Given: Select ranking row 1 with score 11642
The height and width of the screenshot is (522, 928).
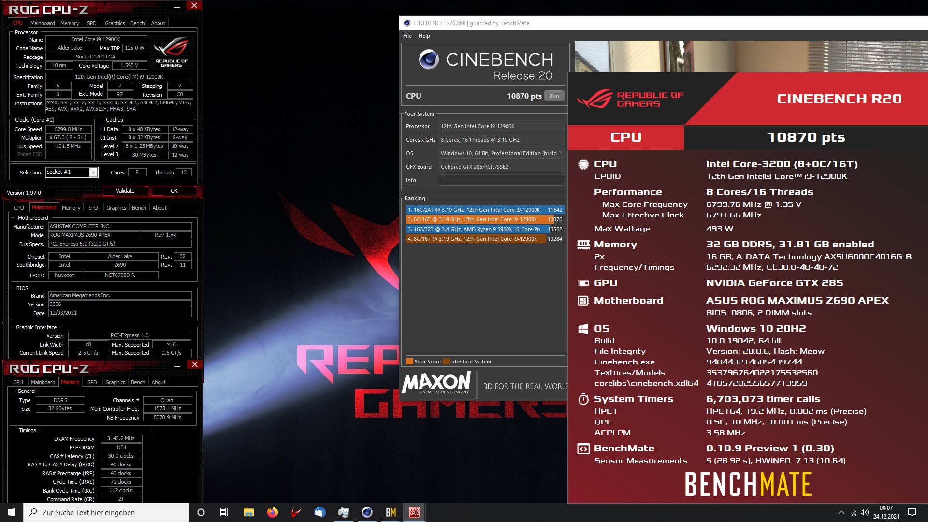Looking at the screenshot, I should pos(485,210).
